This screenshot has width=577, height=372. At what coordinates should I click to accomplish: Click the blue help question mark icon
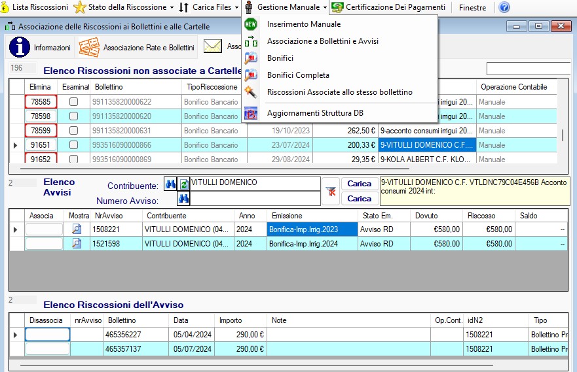point(504,8)
